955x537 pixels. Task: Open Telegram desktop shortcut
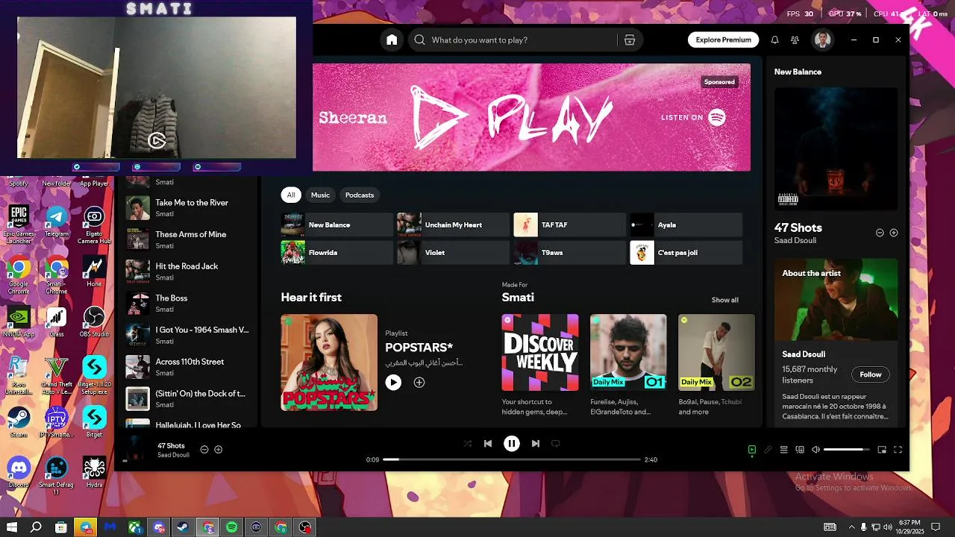[57, 222]
